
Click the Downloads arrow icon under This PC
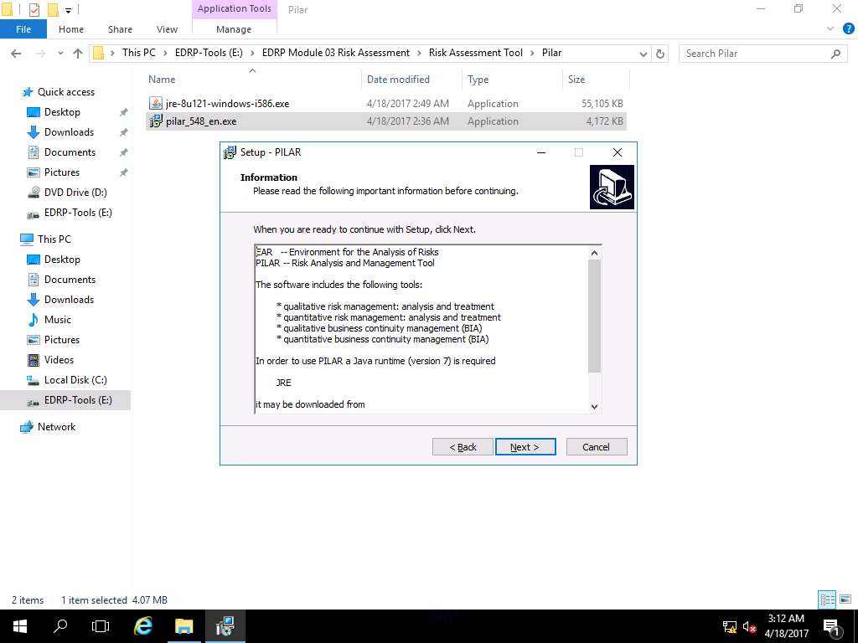(x=34, y=300)
